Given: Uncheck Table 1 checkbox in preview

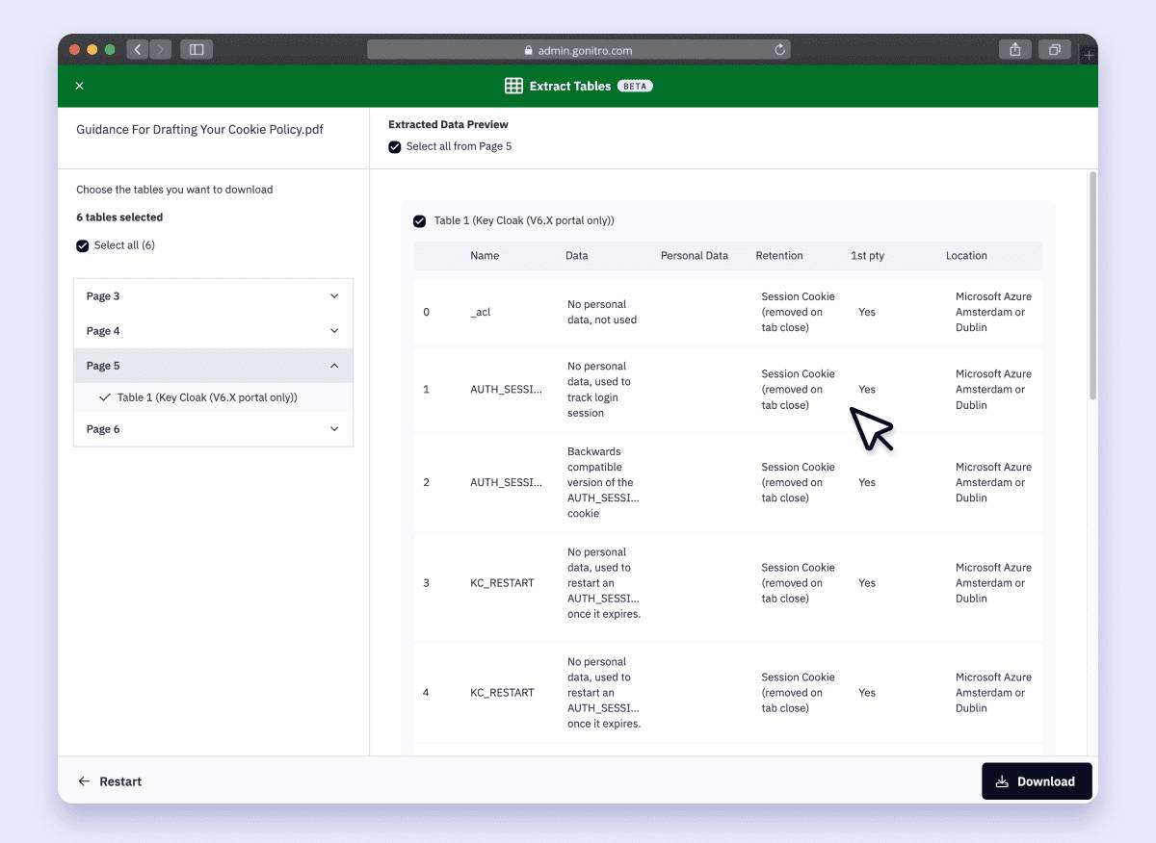Looking at the screenshot, I should 419,221.
